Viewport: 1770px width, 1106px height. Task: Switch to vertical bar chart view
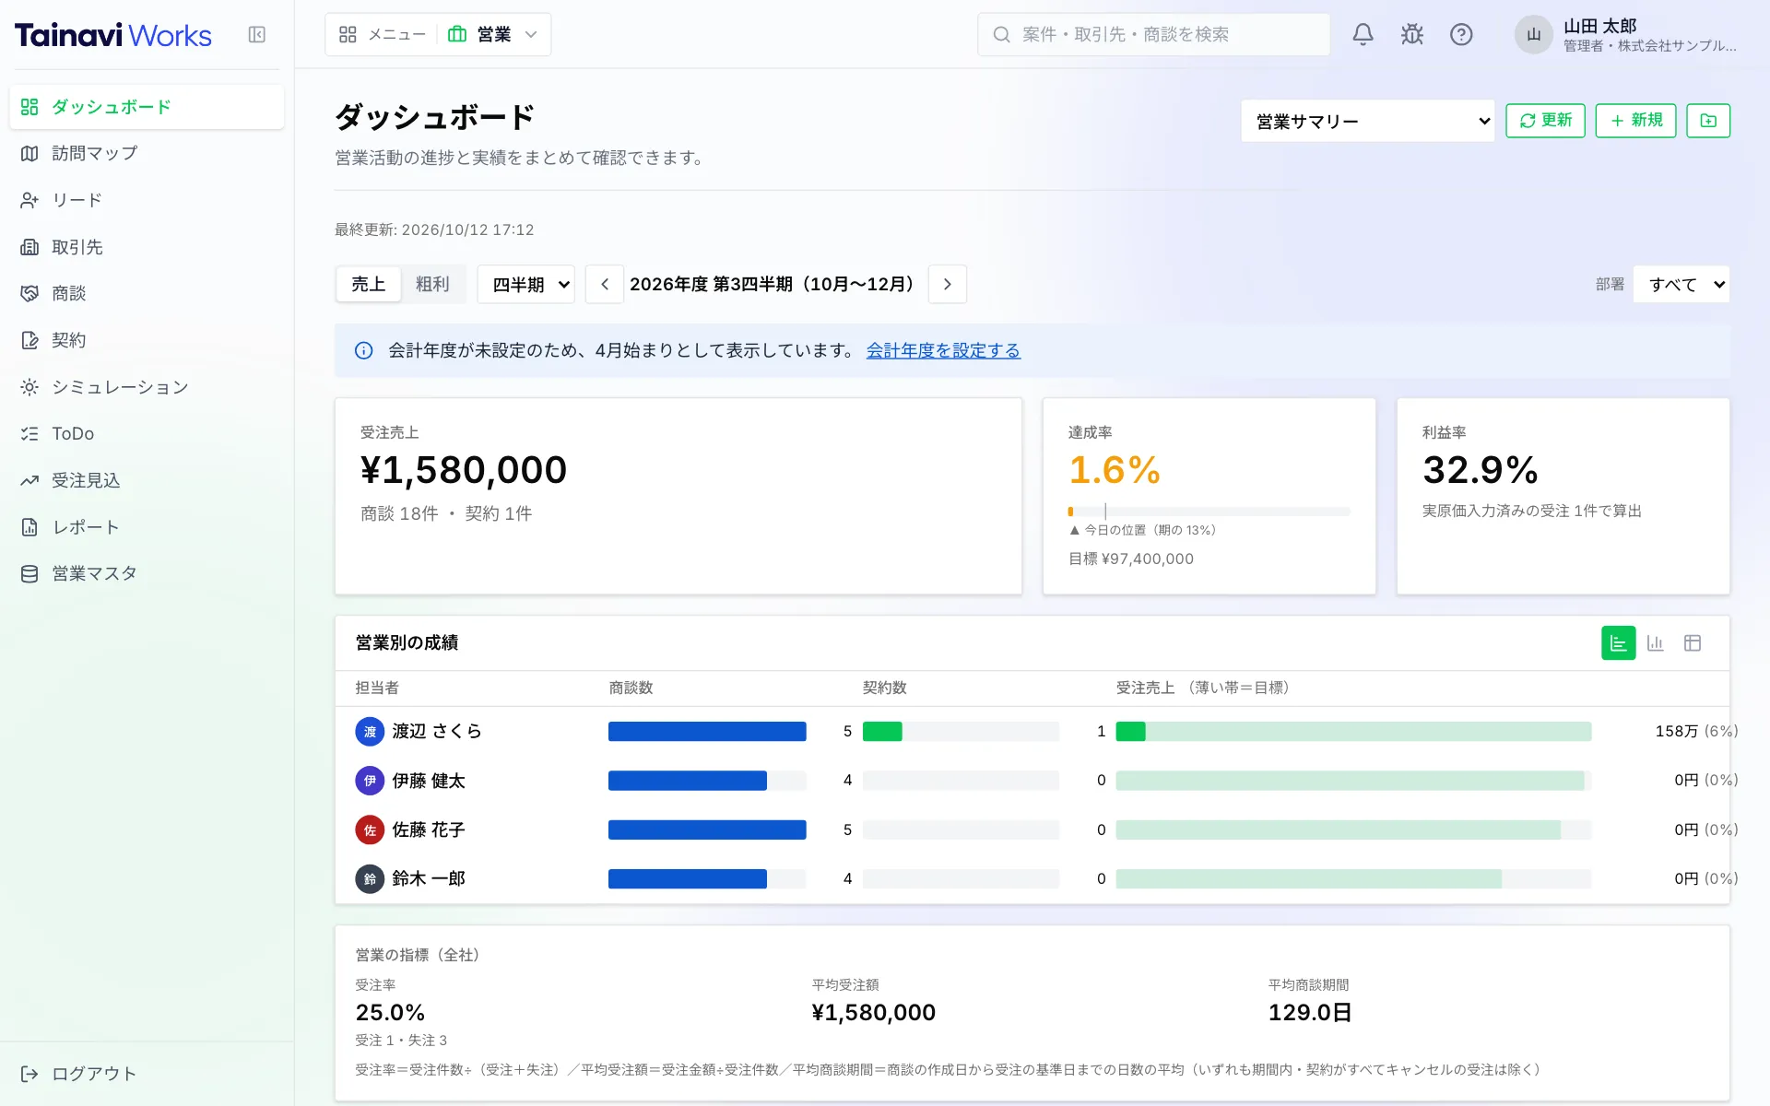pos(1656,643)
